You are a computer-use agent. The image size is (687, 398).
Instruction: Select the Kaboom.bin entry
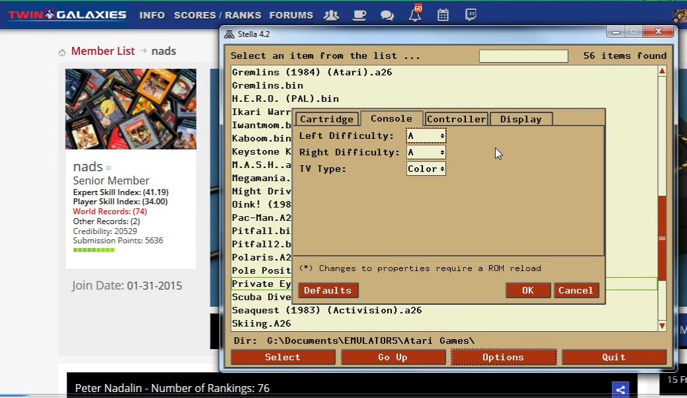coord(261,138)
